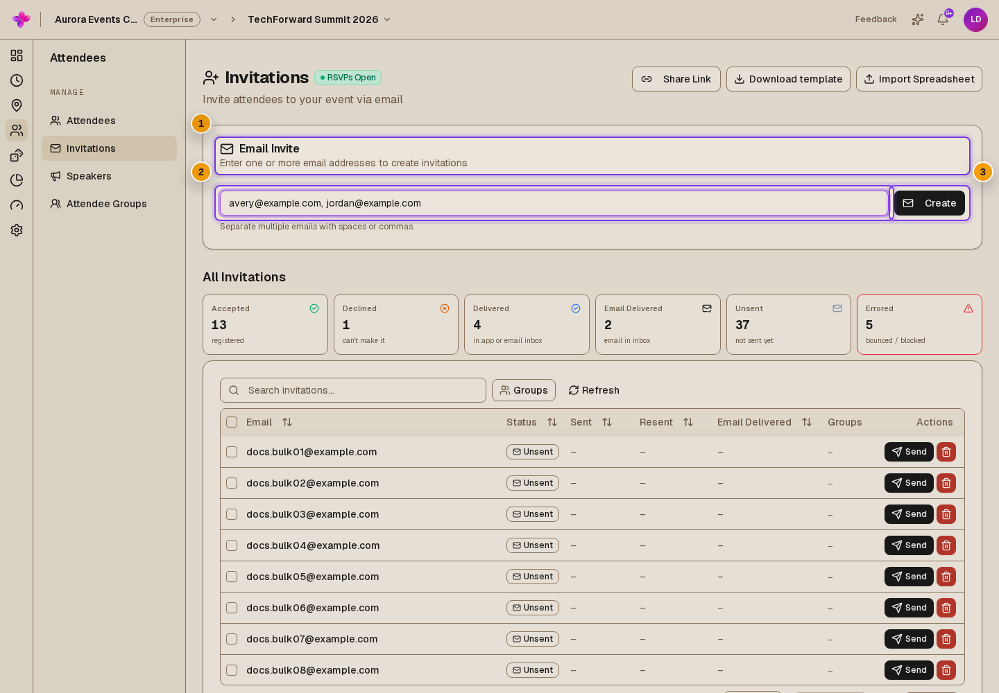Delete the docs.bulk07@example.com invitation
Image resolution: width=999 pixels, height=693 pixels.
click(946, 639)
